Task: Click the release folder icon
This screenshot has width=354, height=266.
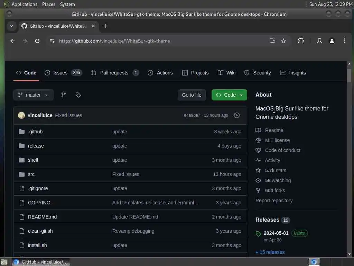Action: coord(22,146)
